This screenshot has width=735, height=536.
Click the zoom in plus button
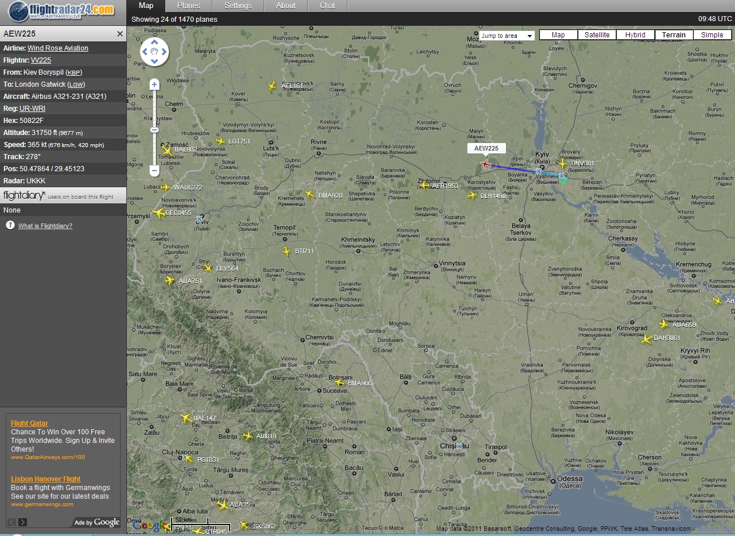pos(154,85)
